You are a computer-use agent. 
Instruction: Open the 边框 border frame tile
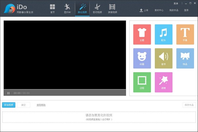(142, 82)
